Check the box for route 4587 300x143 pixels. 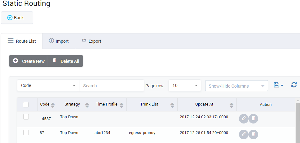point(26,117)
